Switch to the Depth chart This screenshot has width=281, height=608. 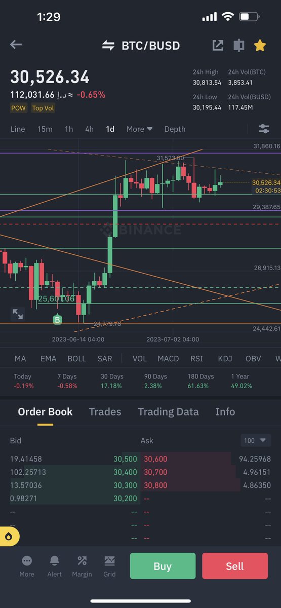[175, 129]
